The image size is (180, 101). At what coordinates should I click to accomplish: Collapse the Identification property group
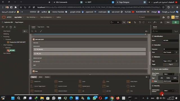coord(153,36)
